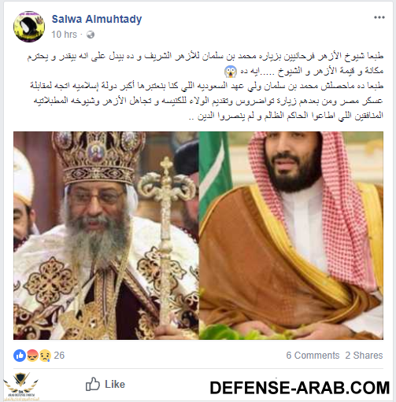
Task: Click the sad crying reaction icon
Action: tap(45, 356)
